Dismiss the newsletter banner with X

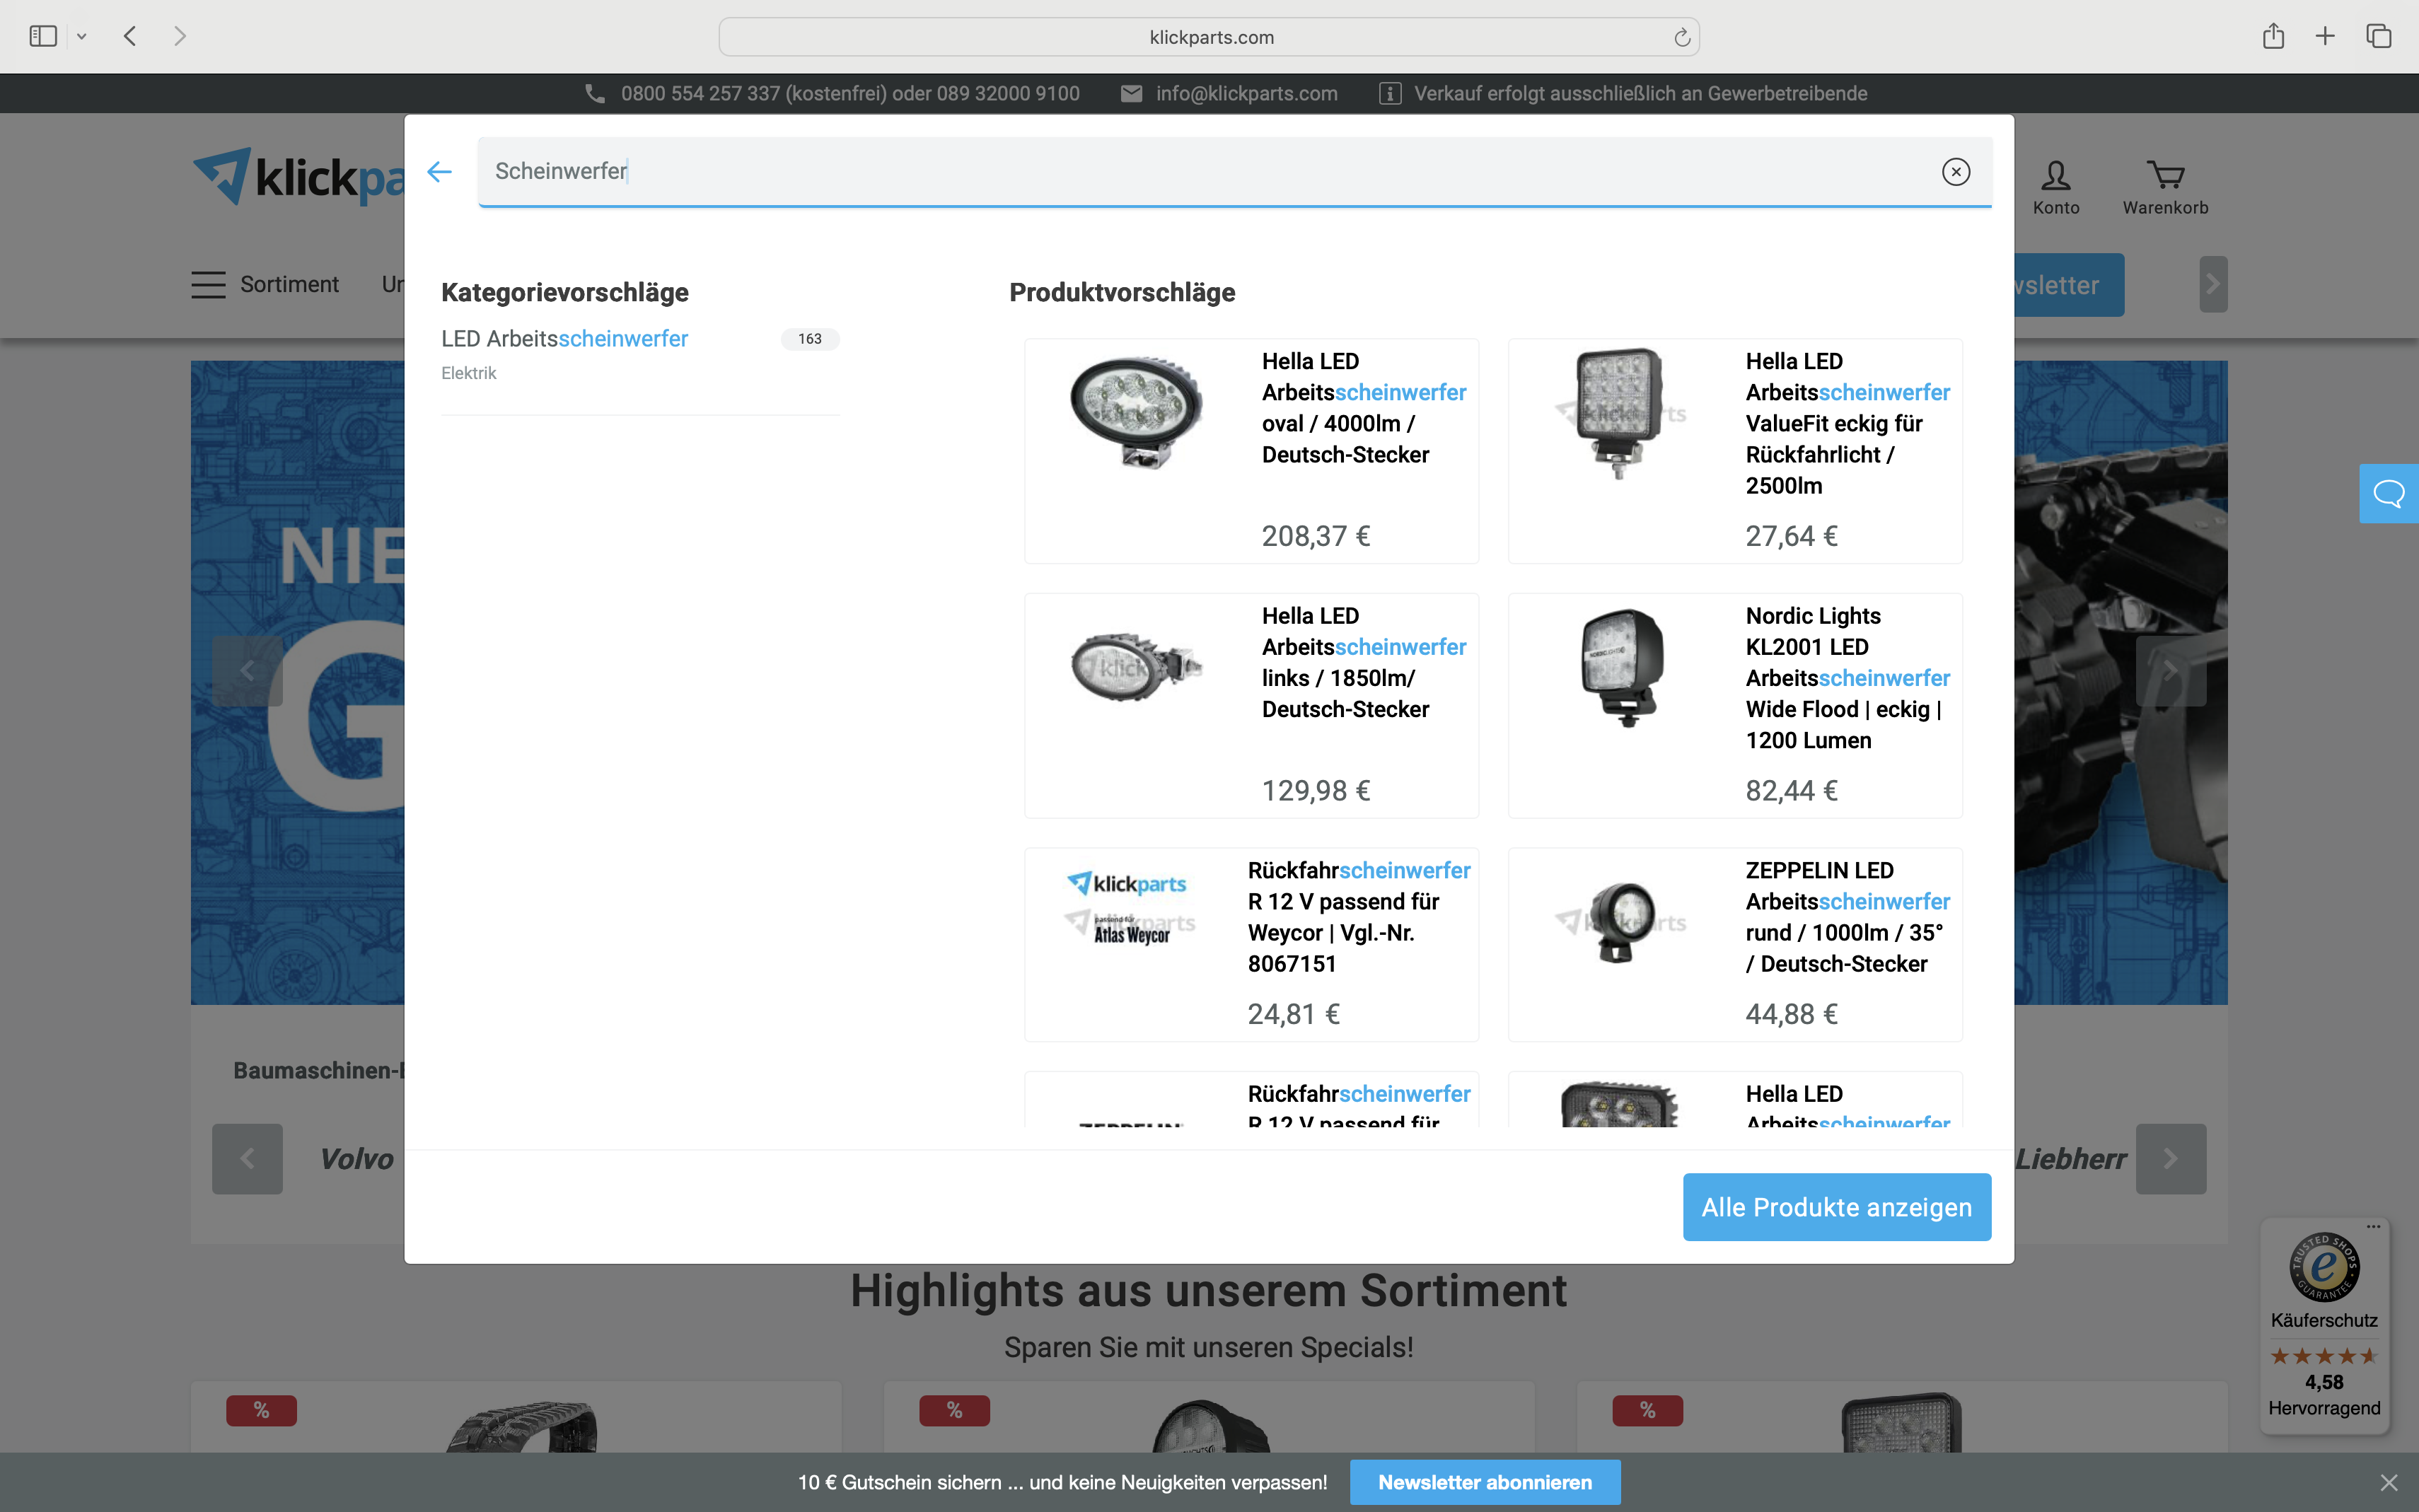pos(2389,1482)
